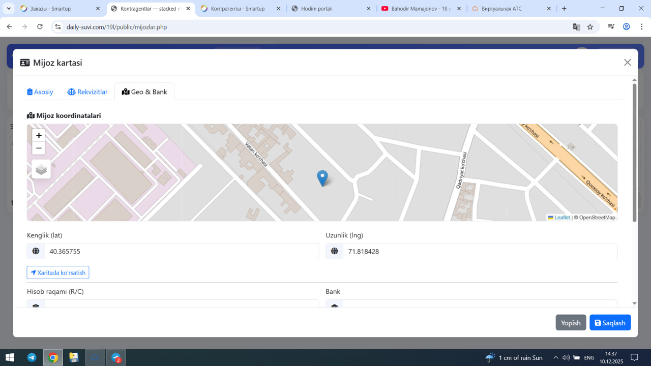Open the map layers control
The height and width of the screenshot is (366, 651).
pyautogui.click(x=41, y=169)
